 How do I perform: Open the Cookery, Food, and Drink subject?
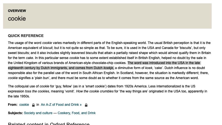77,113
